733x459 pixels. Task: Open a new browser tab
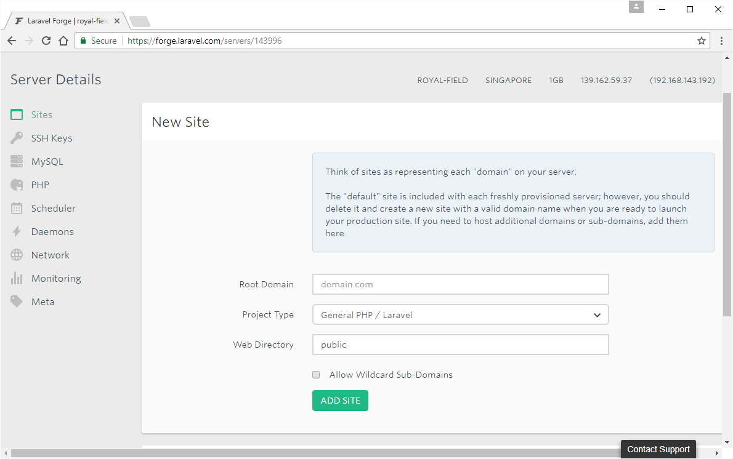click(140, 22)
